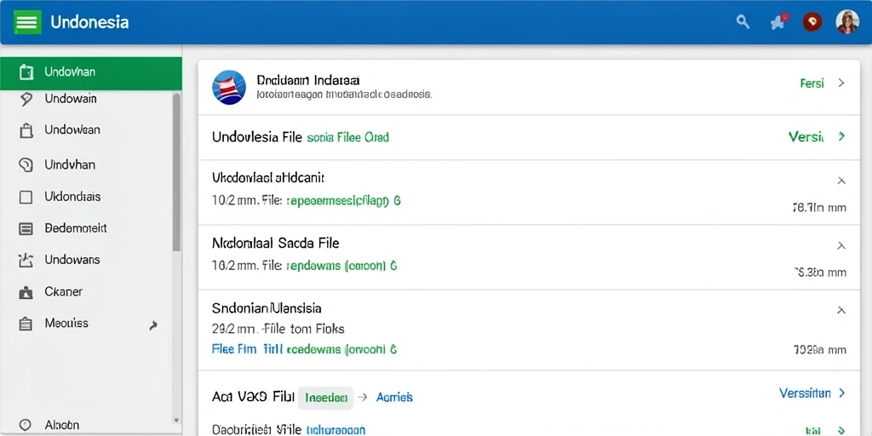872x436 pixels.
Task: Click the chart icon beside Undowans
Action: point(26,260)
